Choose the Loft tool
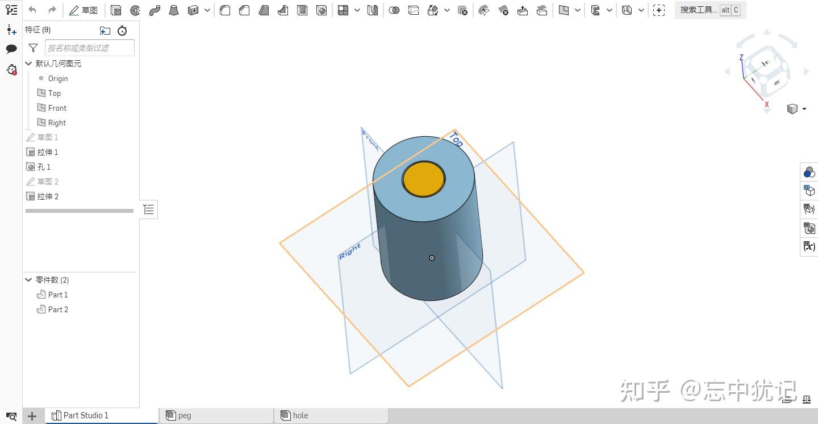The image size is (818, 424). click(x=174, y=10)
